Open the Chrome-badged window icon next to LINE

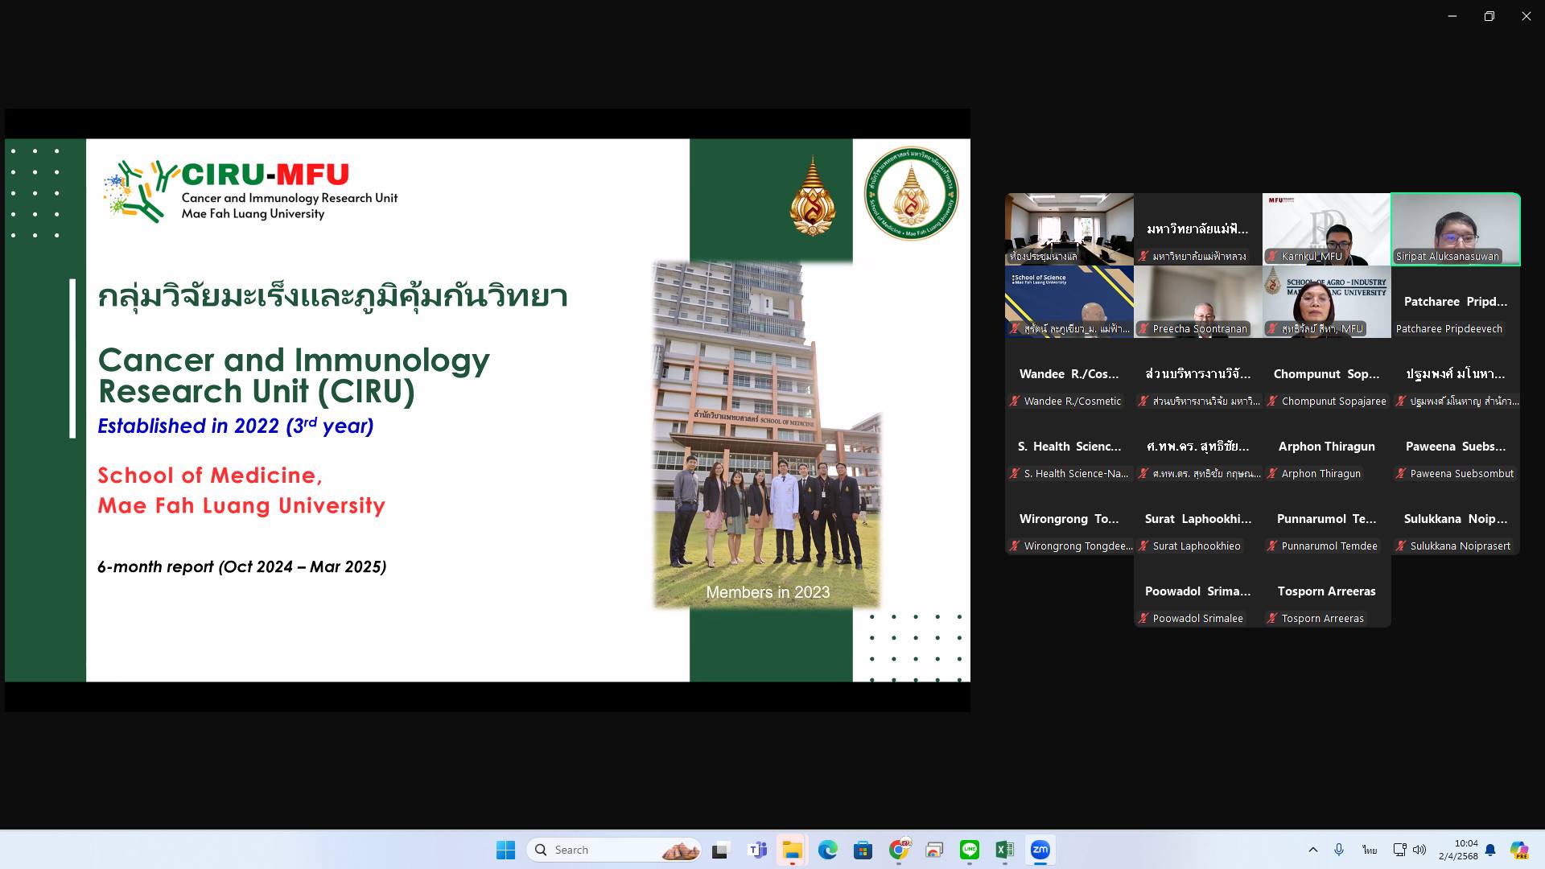[933, 850]
